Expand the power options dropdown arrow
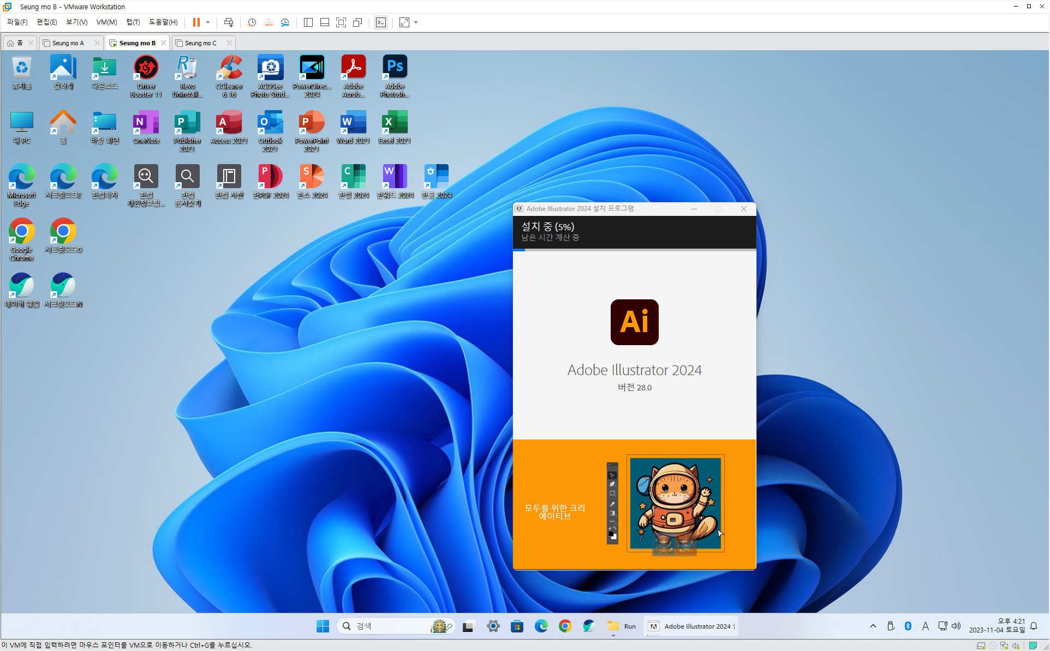The width and height of the screenshot is (1050, 651). [208, 22]
